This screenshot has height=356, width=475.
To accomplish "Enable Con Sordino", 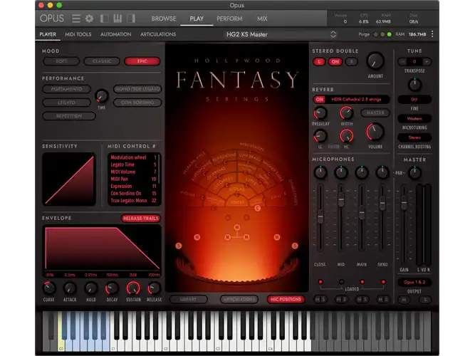I will 137,103.
